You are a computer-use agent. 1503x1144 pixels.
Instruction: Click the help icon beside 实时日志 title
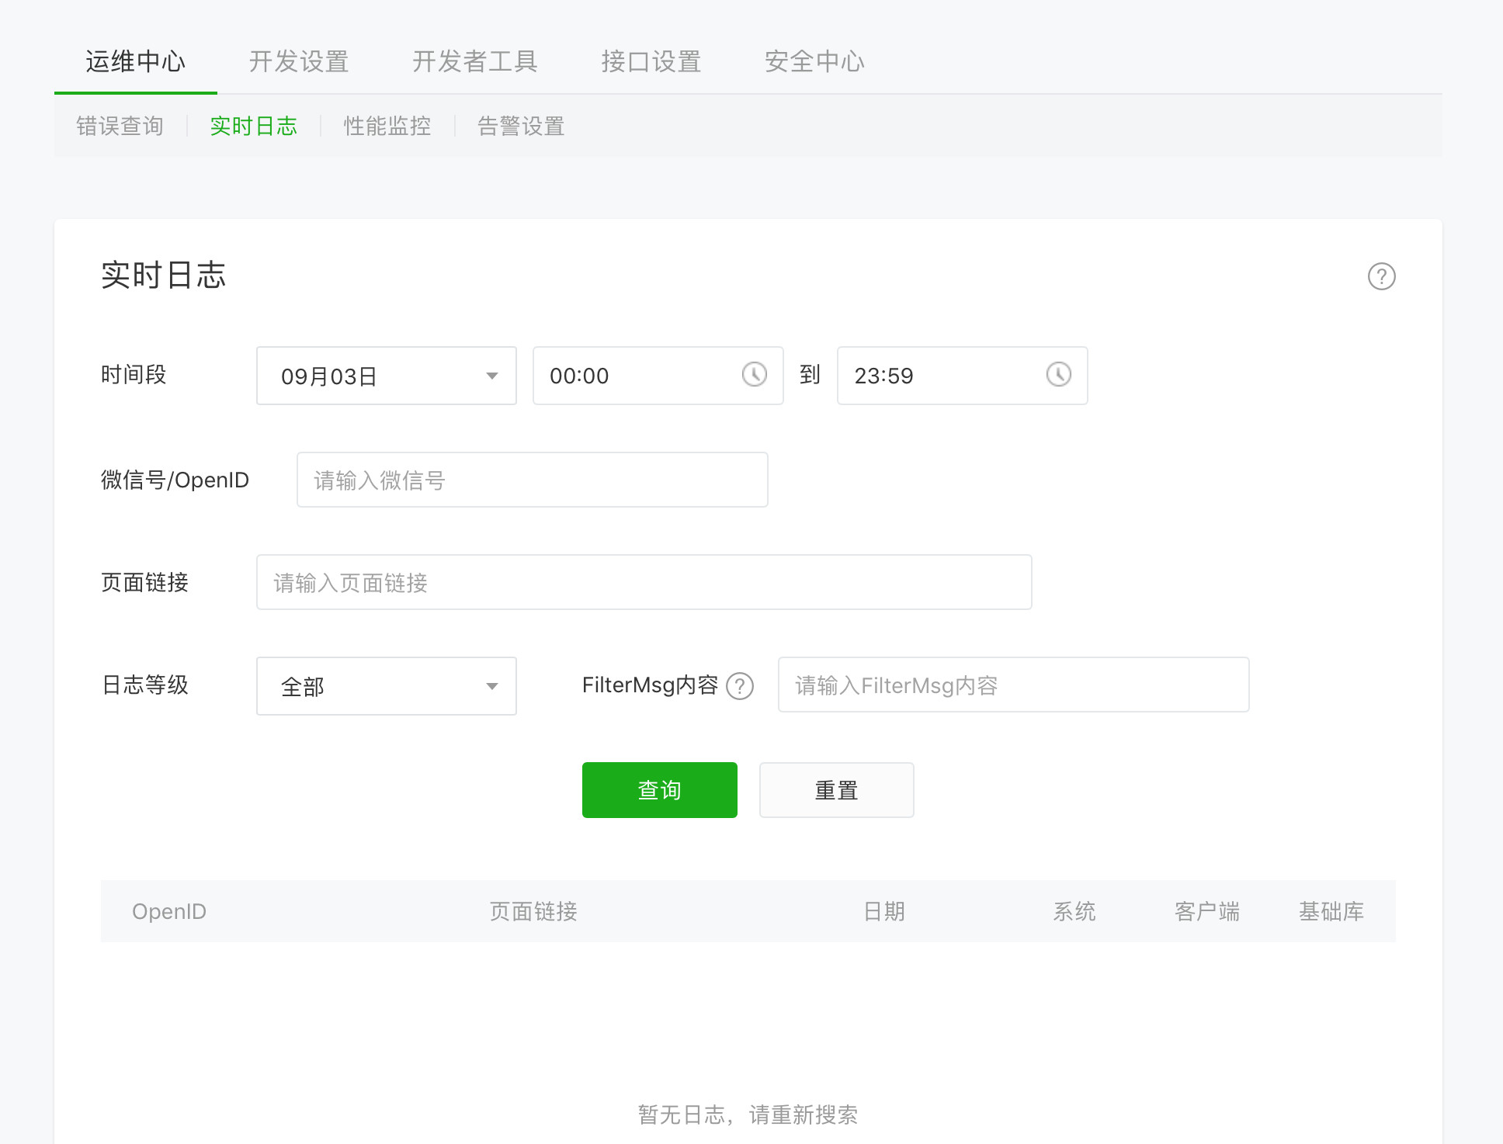point(1381,276)
